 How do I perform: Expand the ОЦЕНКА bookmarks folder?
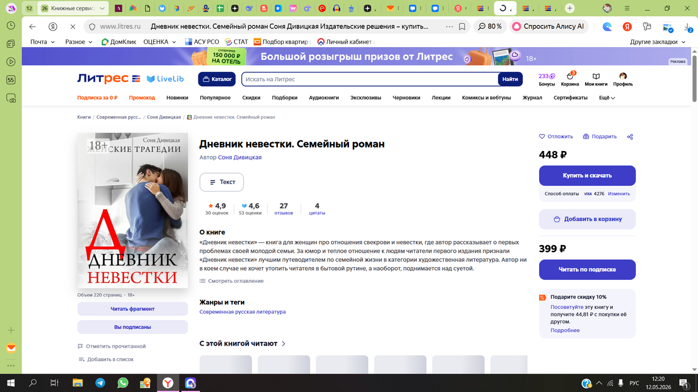tap(159, 42)
